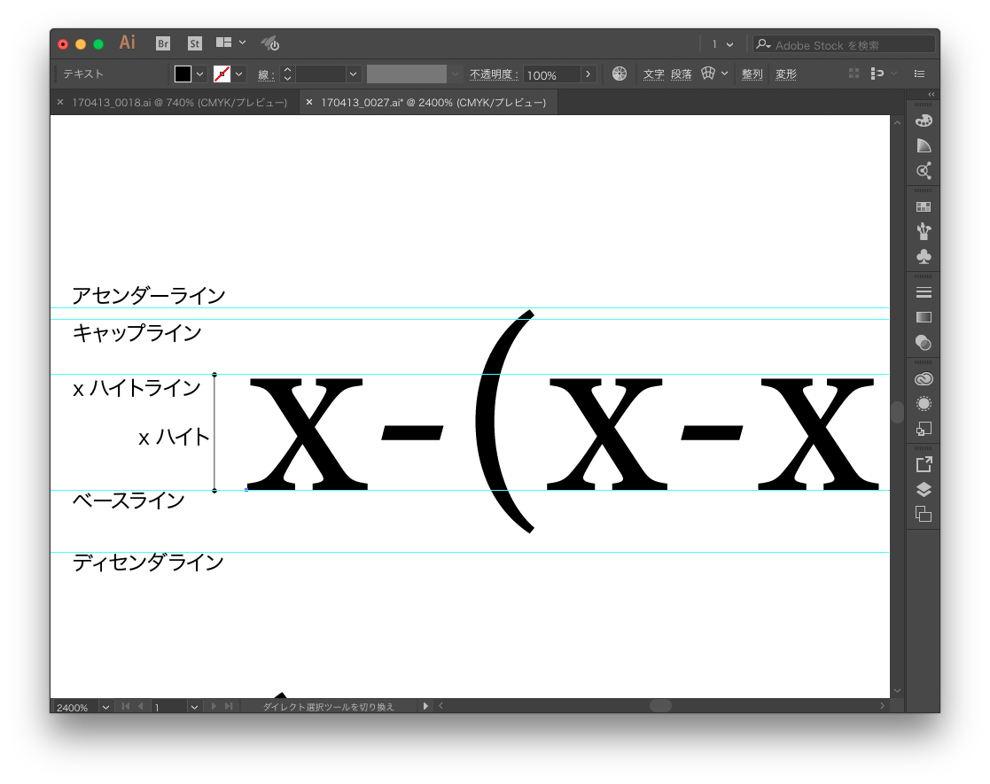Open the Stroke panel

923,291
